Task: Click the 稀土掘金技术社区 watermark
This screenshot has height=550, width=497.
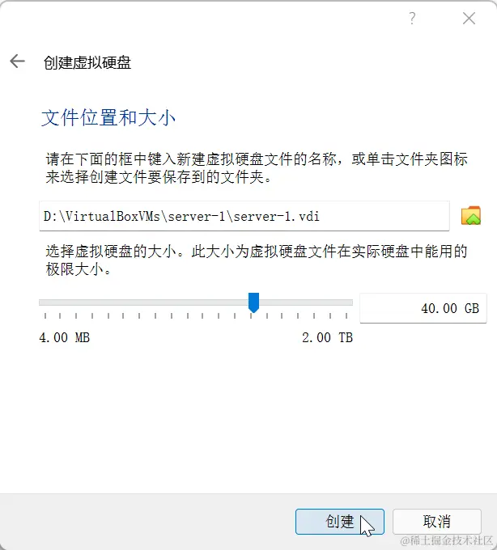Action: (x=447, y=540)
